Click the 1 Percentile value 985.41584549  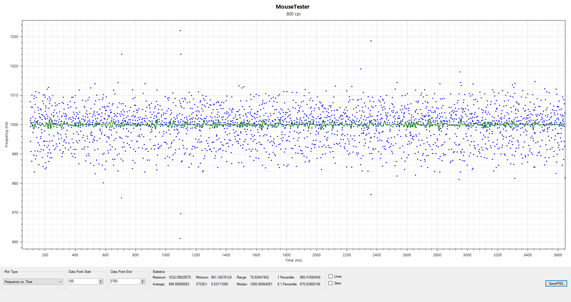click(x=310, y=277)
